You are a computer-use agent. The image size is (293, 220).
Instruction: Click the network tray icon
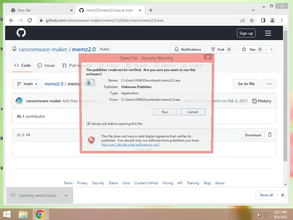pyautogui.click(x=266, y=214)
